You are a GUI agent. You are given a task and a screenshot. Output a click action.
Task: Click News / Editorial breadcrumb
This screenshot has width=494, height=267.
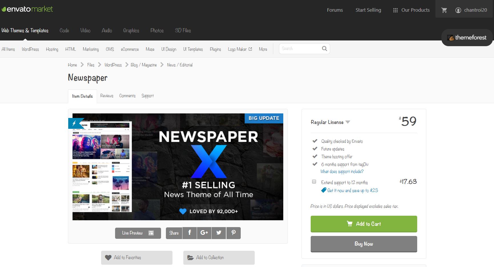pyautogui.click(x=180, y=65)
